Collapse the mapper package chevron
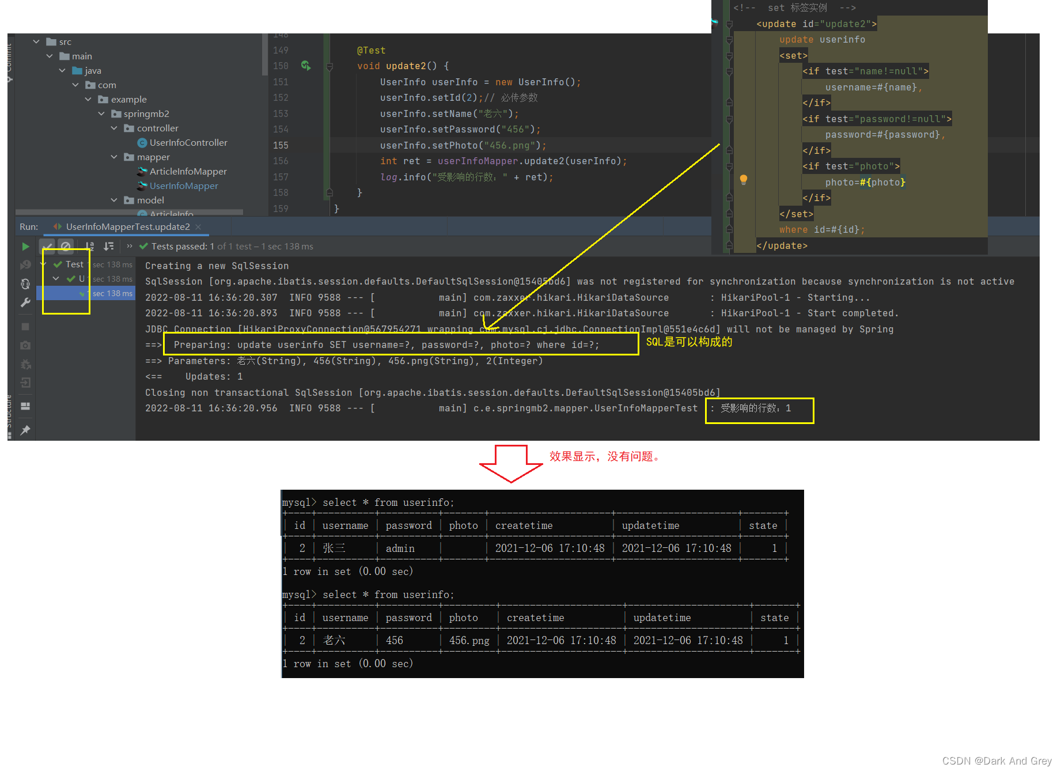The height and width of the screenshot is (772, 1061). pyautogui.click(x=114, y=157)
